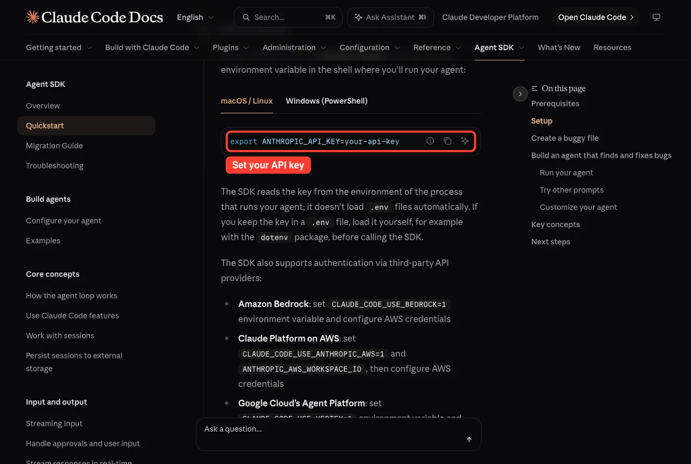Click the Open Claude Code button
Screen dimensions: 691x464
tap(595, 17)
